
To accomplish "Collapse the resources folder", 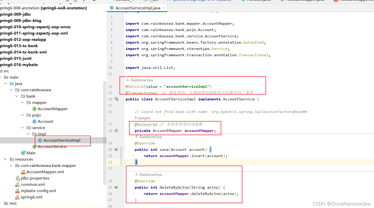I will click(x=5, y=159).
